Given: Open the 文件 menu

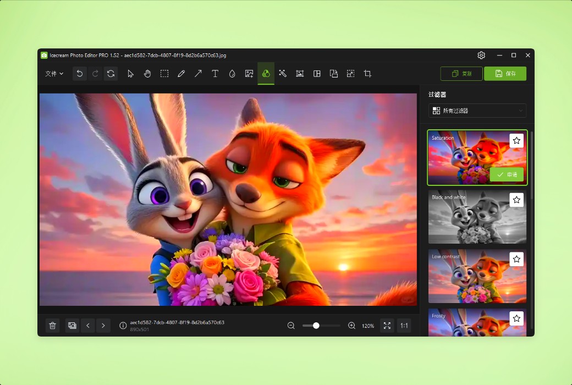Looking at the screenshot, I should click(x=53, y=73).
